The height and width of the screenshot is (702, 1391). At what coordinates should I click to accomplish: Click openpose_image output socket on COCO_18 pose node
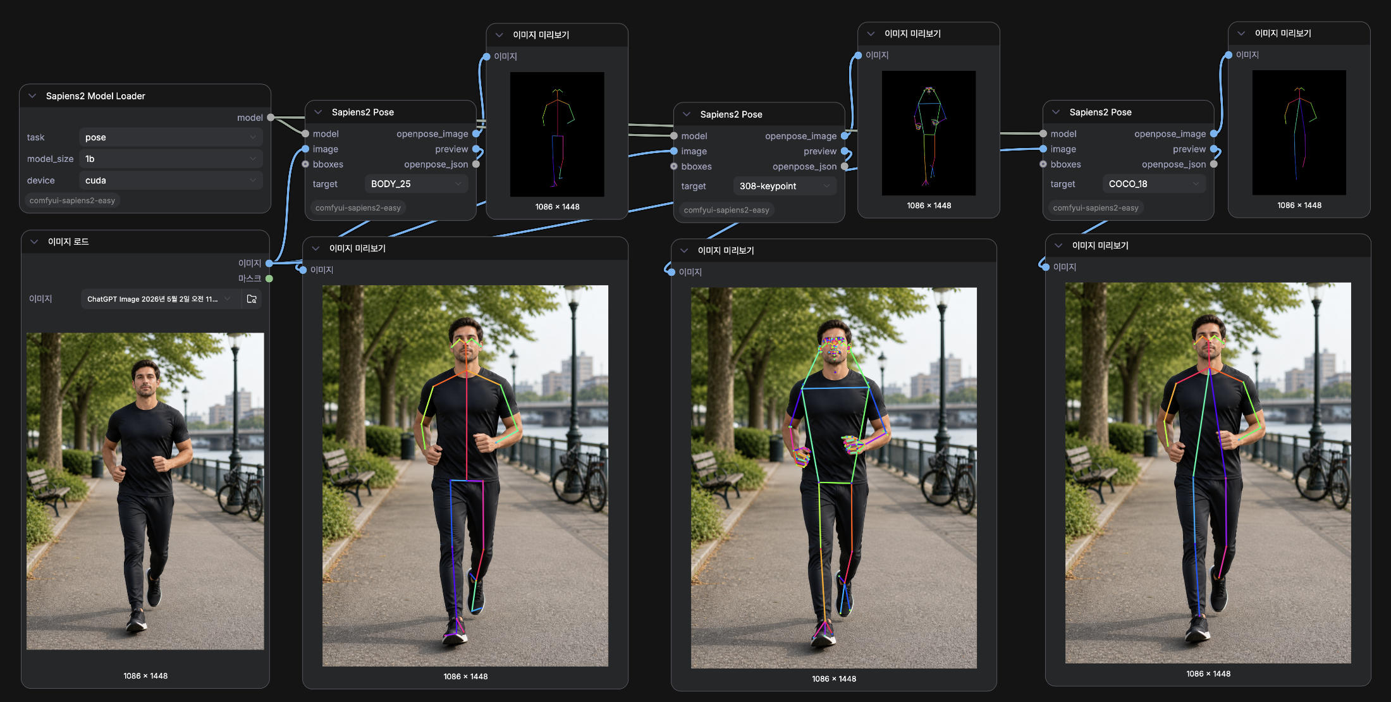click(1214, 134)
